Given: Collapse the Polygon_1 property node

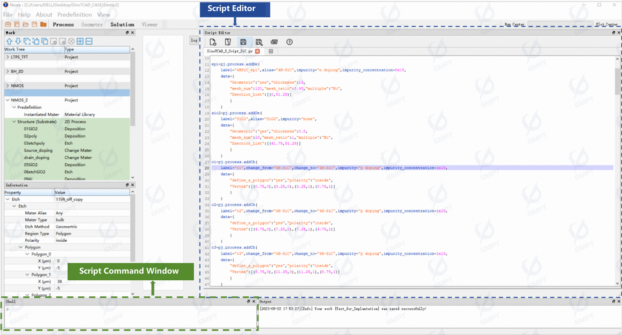Looking at the screenshot, I should (27, 275).
